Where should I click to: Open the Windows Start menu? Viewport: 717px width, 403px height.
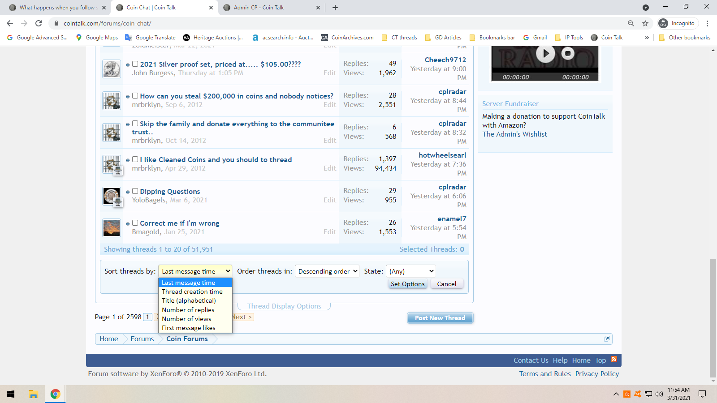click(11, 394)
